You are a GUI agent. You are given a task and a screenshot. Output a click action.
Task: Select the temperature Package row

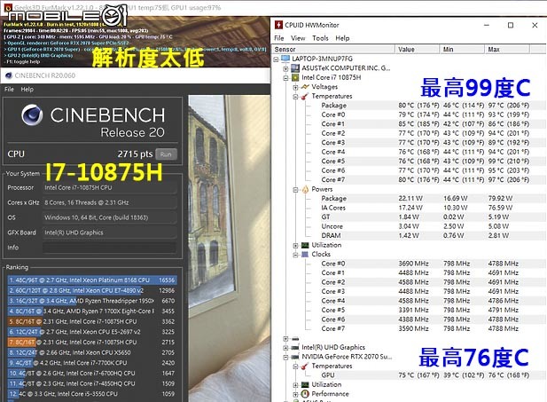[x=425, y=105]
